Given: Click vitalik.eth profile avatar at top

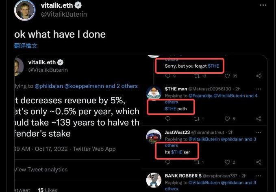Looking at the screenshot, I should 24,10.
